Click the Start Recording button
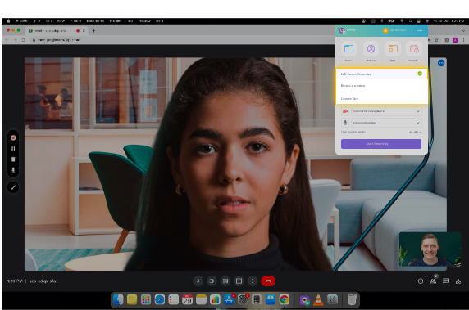Screen dimensions: 469x310 coord(381,144)
